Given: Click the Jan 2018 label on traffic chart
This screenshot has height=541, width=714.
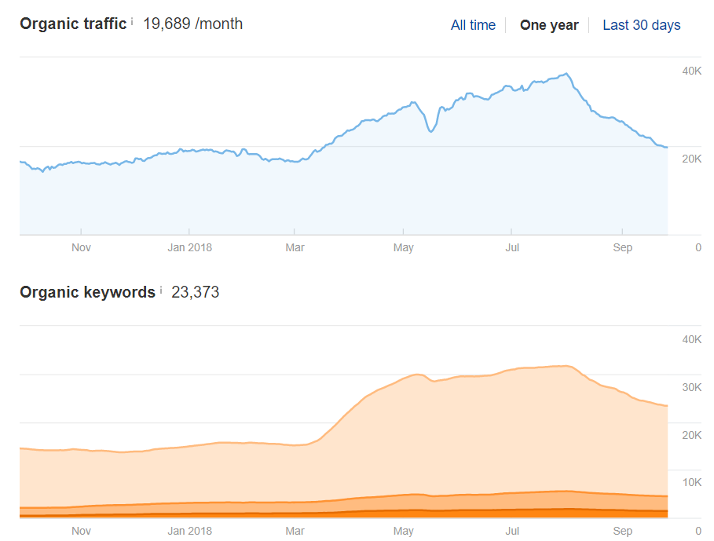Looking at the screenshot, I should [189, 247].
